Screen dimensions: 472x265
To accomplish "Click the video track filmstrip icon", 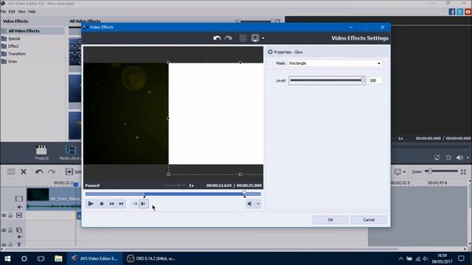I will 19,199.
